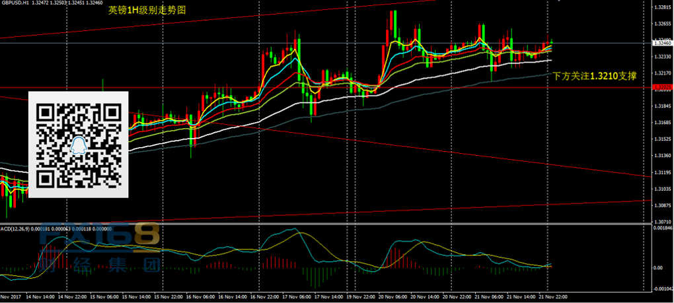This screenshot has height=303, width=674.
Task: Click the QR code image
Action: (x=79, y=145)
